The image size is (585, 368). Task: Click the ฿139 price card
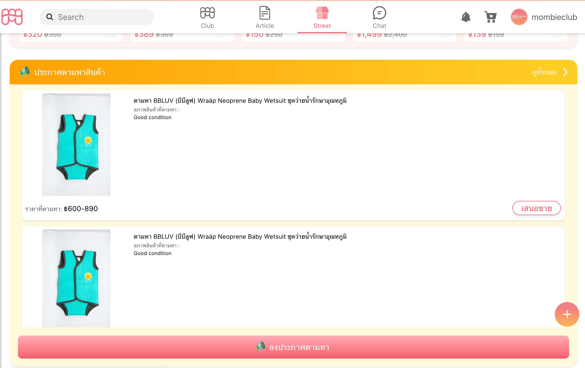pyautogui.click(x=516, y=37)
